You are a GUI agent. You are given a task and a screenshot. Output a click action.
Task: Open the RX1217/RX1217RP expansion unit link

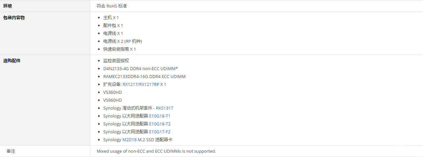(x=141, y=84)
